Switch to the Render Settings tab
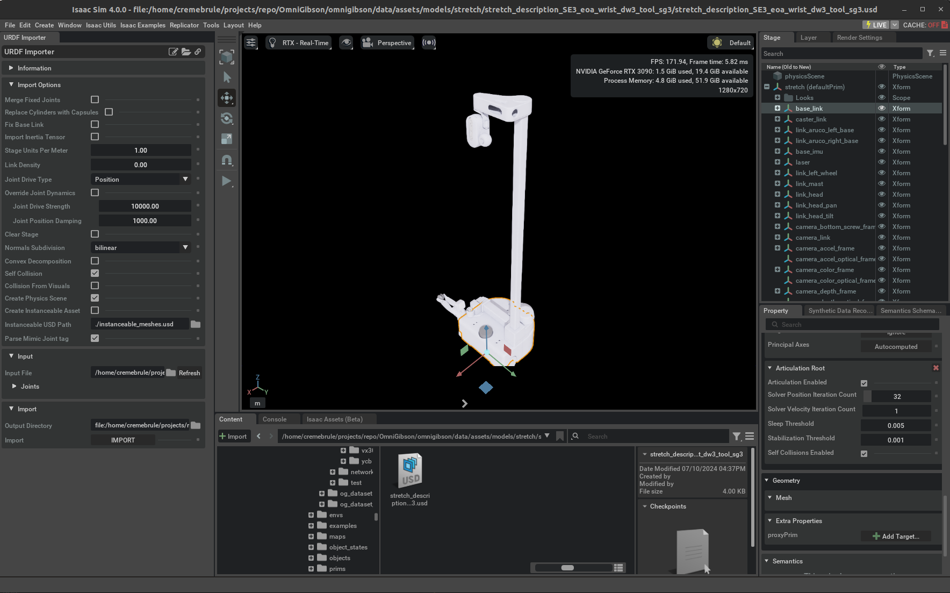Image resolution: width=950 pixels, height=593 pixels. (859, 38)
